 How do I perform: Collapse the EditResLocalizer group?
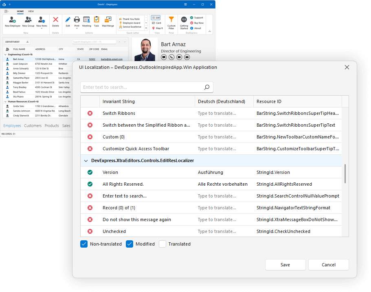86,160
